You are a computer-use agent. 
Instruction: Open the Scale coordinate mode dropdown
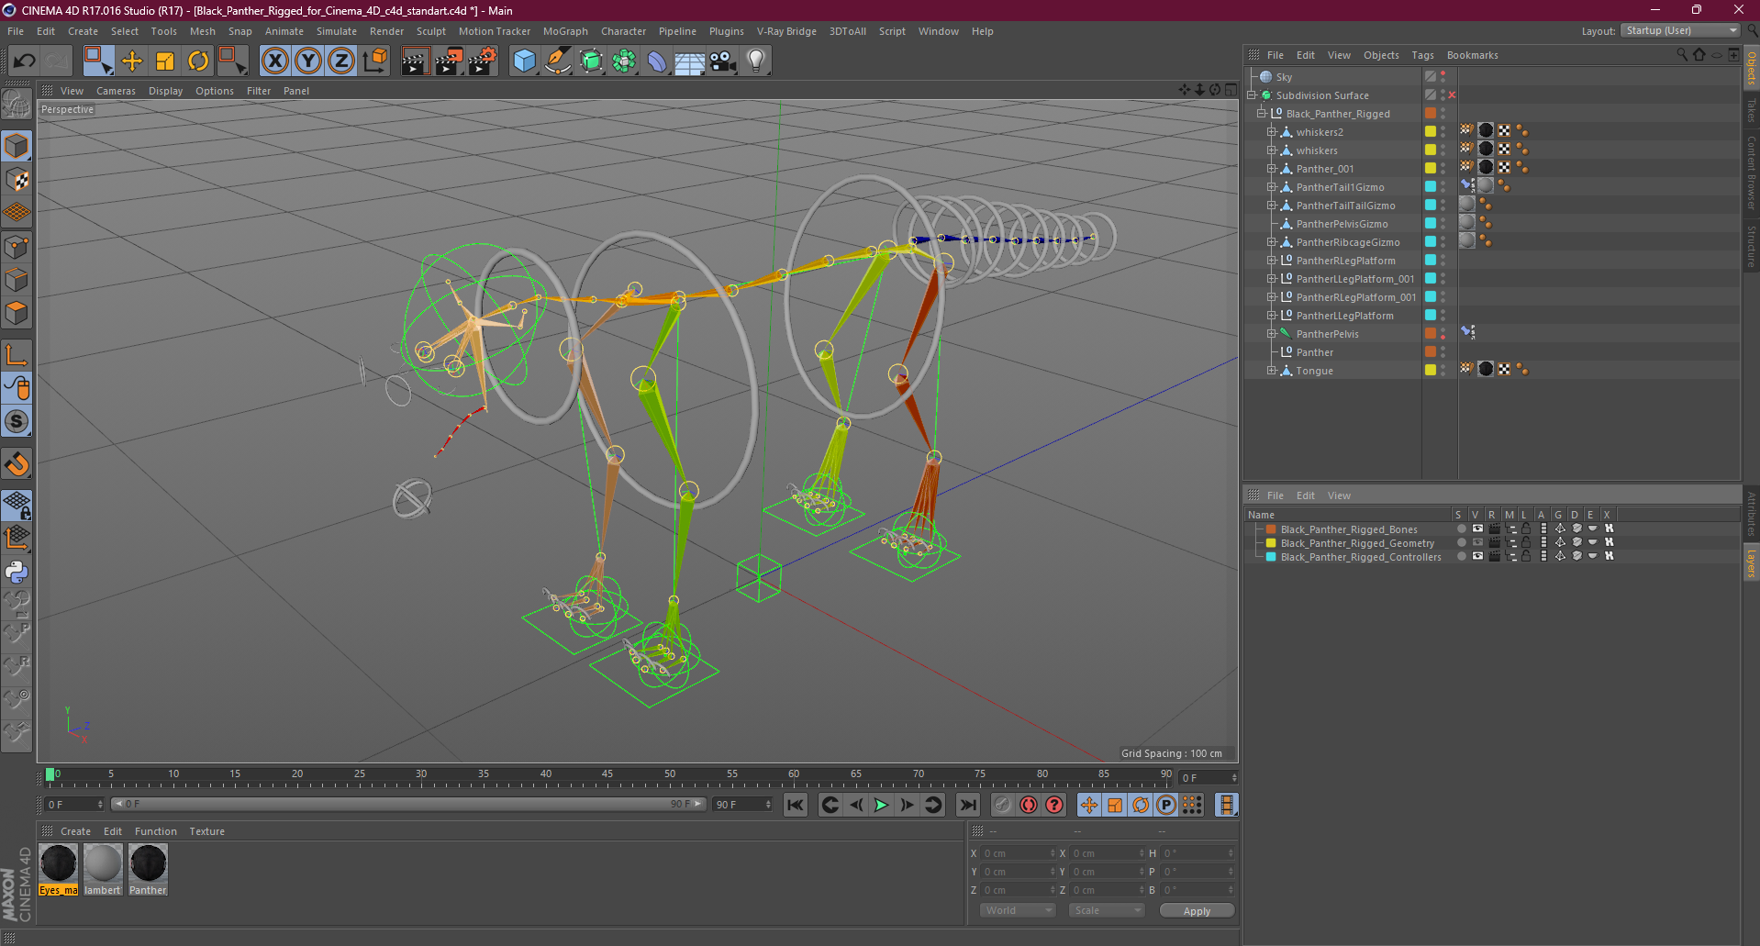(1108, 910)
